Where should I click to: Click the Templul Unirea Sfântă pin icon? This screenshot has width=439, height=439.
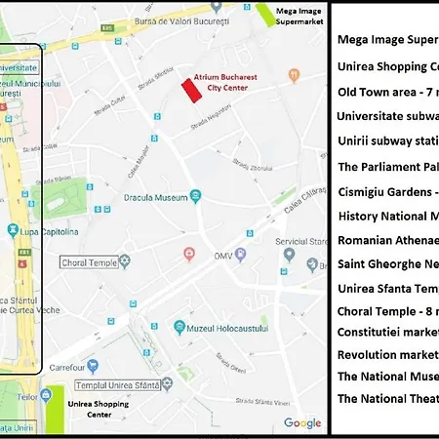[x=167, y=384]
